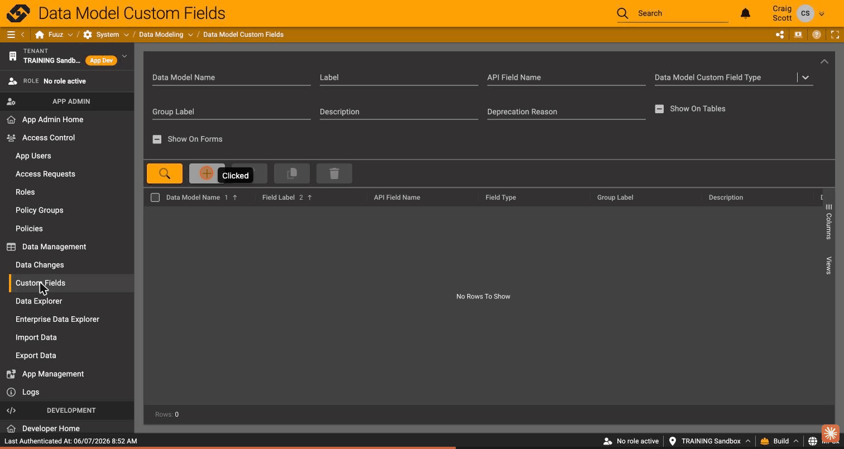The height and width of the screenshot is (449, 844).
Task: Open Access Requests page
Action: point(45,174)
